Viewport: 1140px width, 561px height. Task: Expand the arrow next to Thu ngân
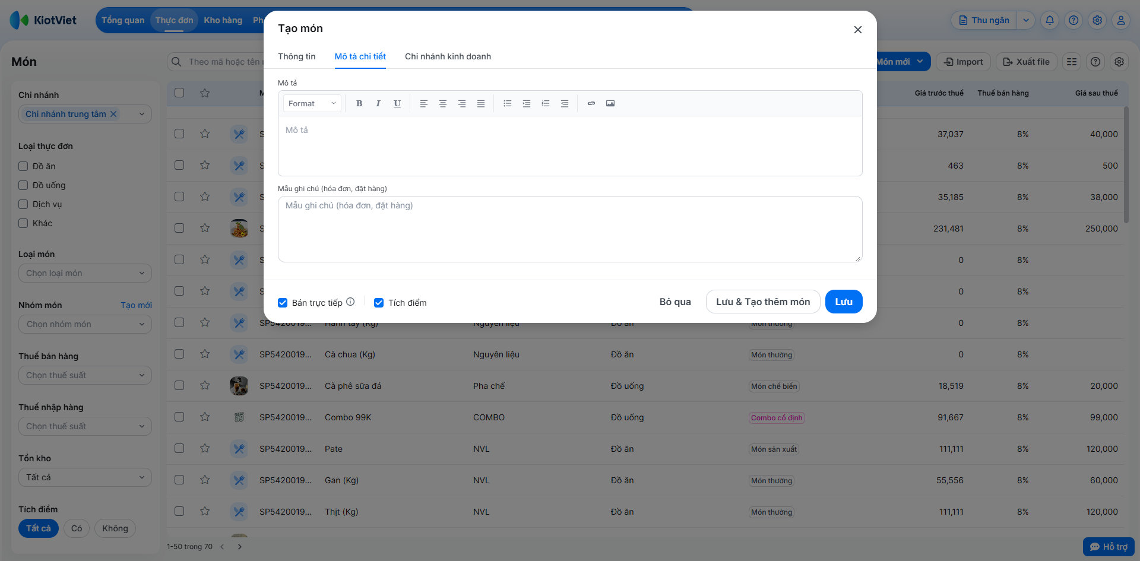1026,20
